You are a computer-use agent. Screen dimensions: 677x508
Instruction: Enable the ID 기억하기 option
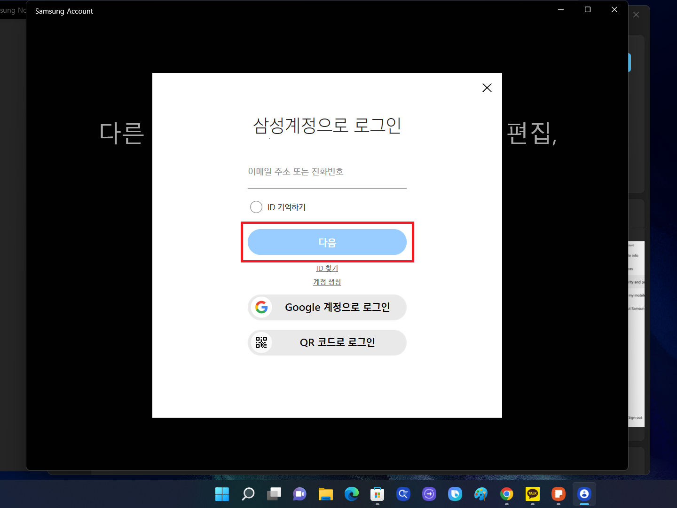256,206
